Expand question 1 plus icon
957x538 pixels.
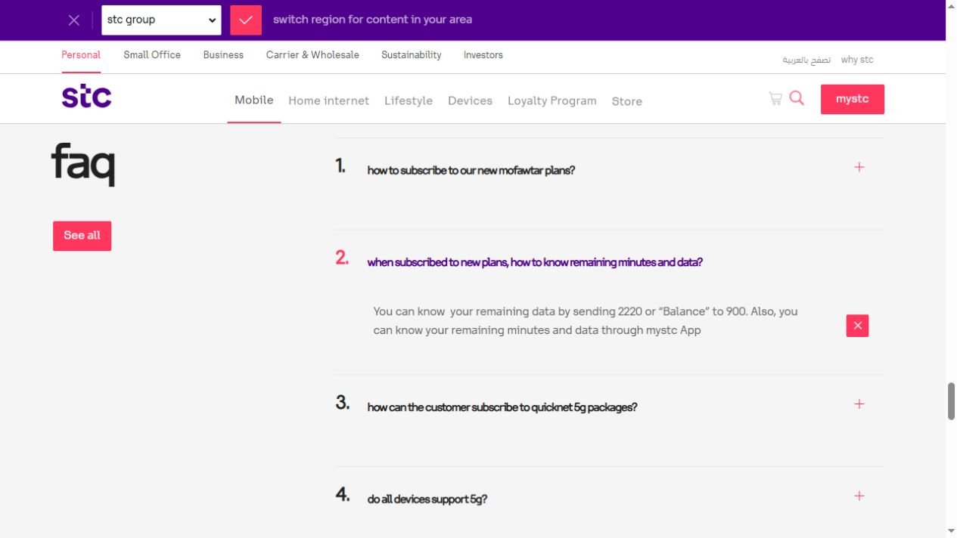coord(859,167)
